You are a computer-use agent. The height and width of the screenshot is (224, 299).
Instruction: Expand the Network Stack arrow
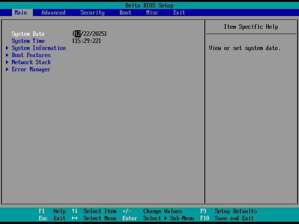(7, 62)
